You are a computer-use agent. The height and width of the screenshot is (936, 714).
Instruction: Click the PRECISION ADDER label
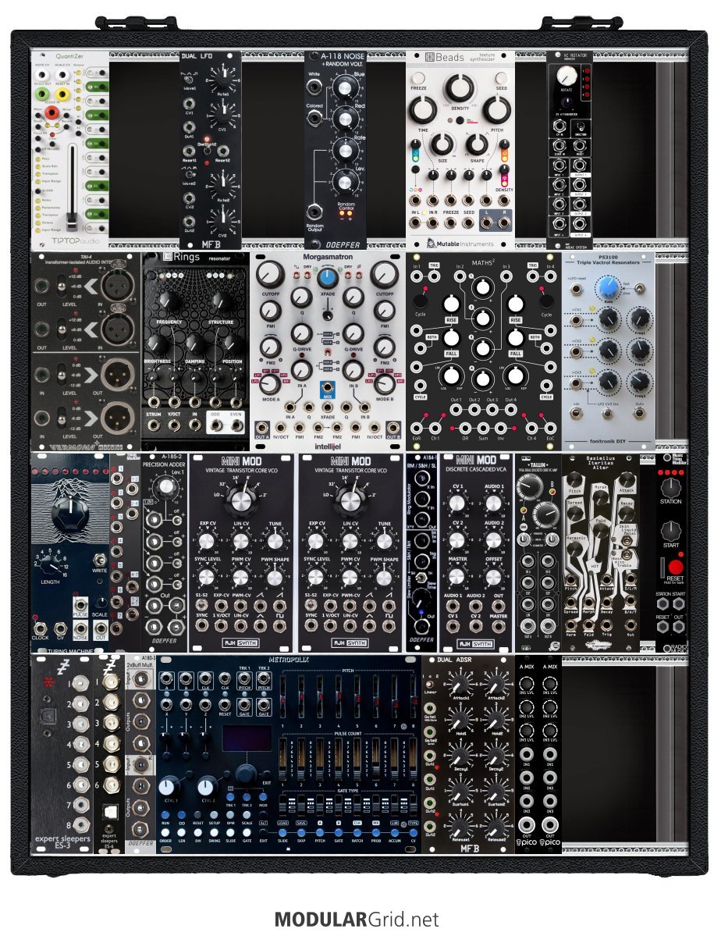164,464
